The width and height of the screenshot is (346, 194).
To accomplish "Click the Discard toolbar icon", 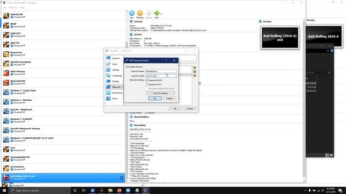I will 149,13.
